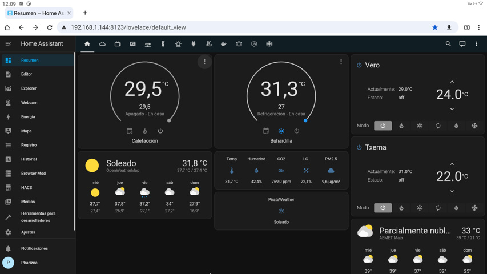Open the home view tab
487x274 pixels.
click(x=87, y=44)
